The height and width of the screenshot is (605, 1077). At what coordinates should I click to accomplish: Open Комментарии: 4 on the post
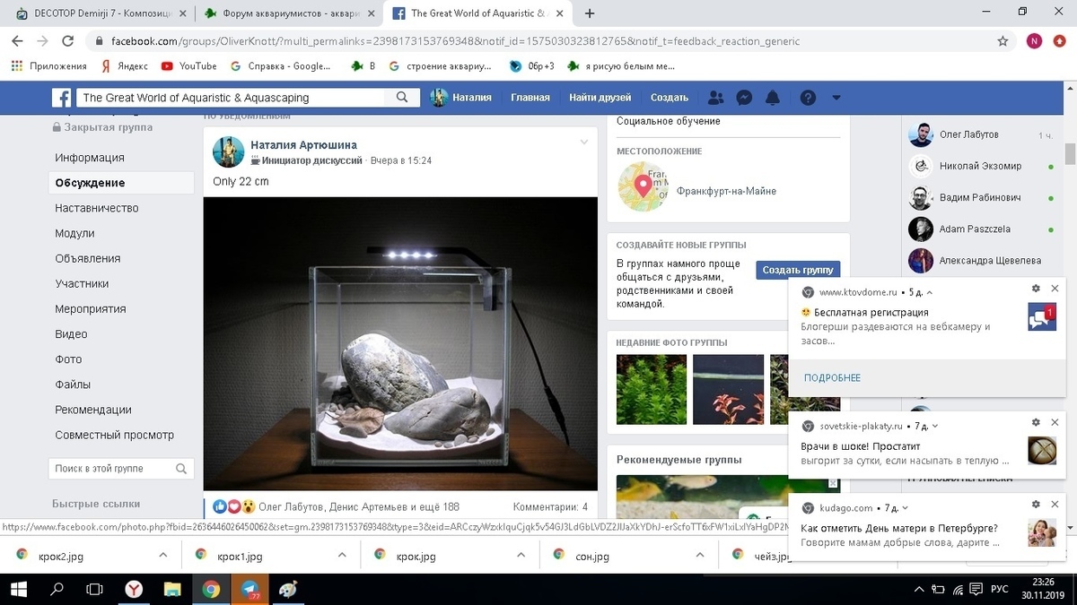pos(550,506)
